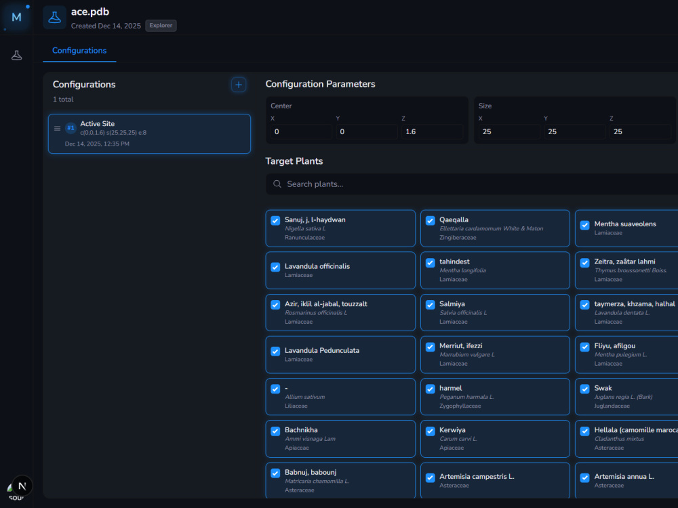Open the Next.js N dev indicator

pyautogui.click(x=22, y=486)
